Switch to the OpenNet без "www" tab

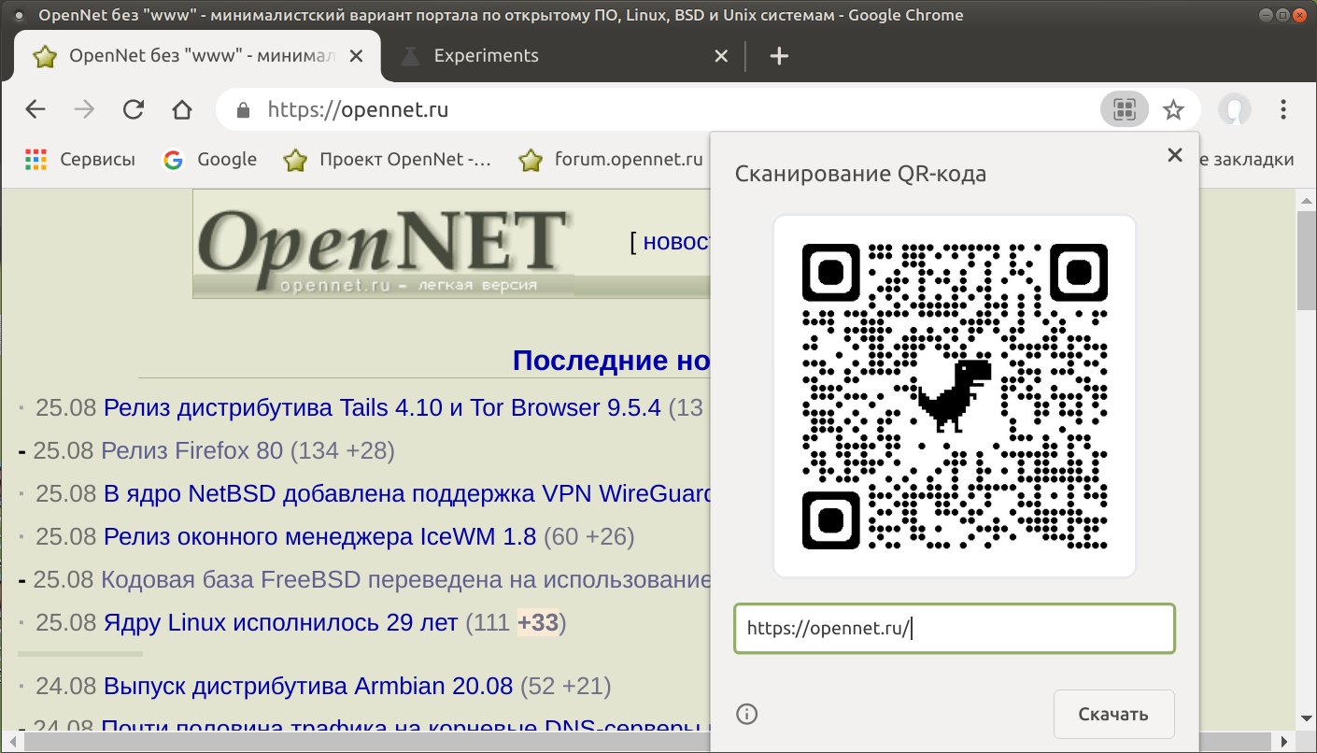click(x=197, y=56)
